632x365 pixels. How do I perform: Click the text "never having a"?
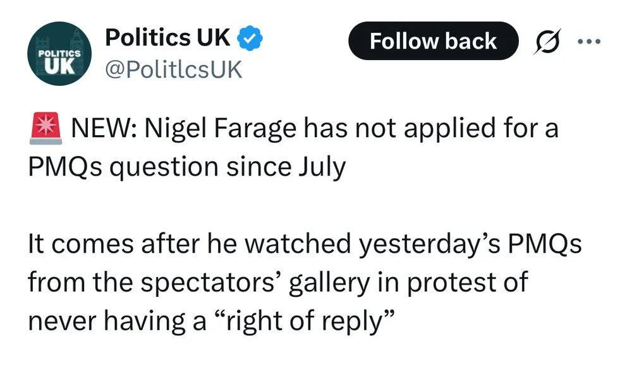point(116,321)
